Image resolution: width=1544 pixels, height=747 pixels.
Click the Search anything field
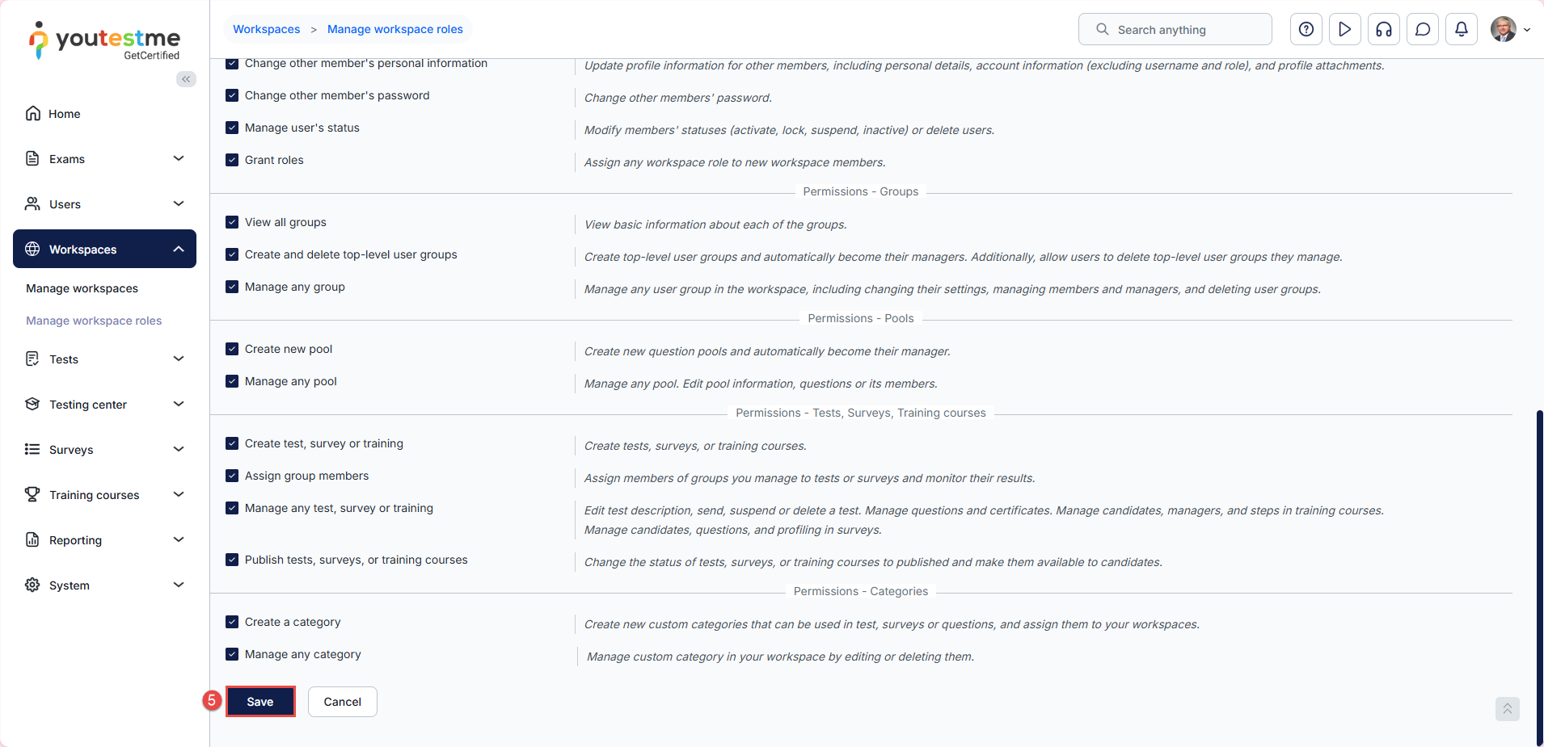[x=1175, y=29]
